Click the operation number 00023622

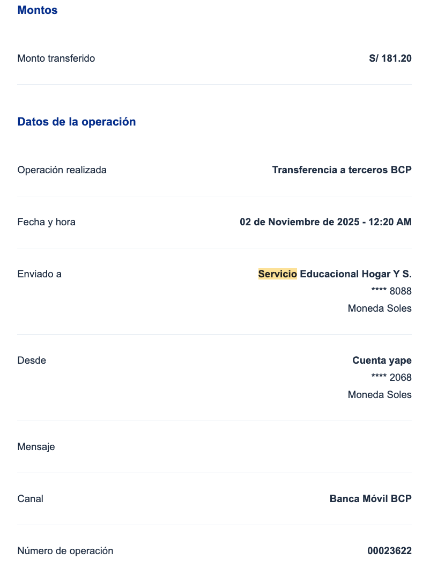click(x=389, y=551)
